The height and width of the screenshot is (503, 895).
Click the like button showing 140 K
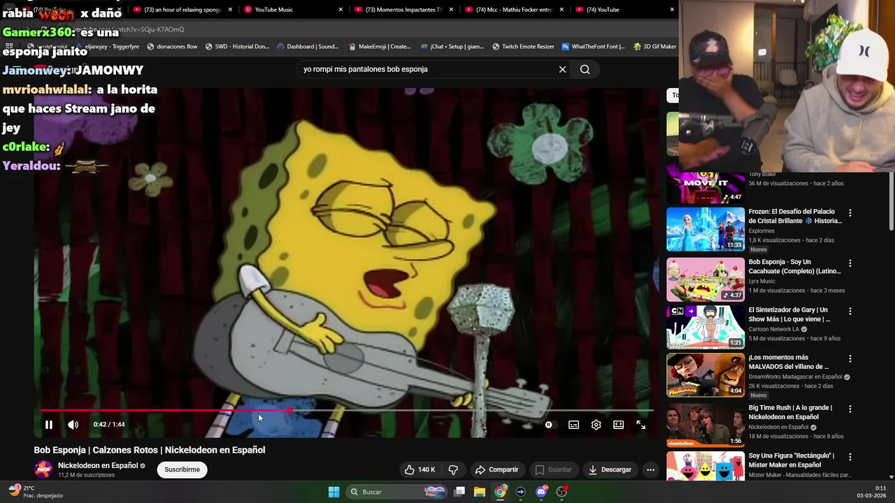coord(420,469)
